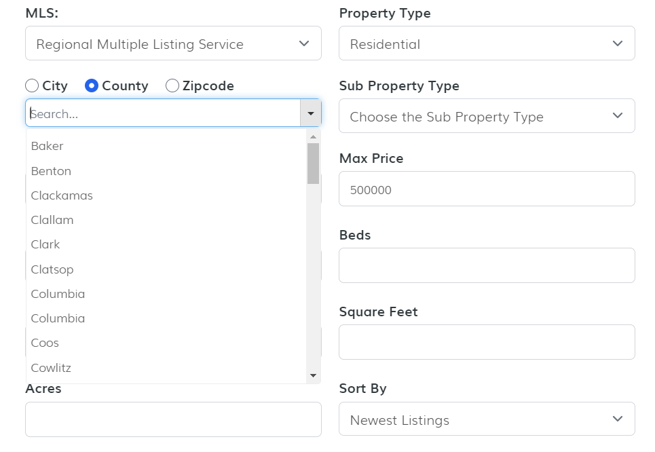
Task: Select the County radio button
Action: click(92, 86)
